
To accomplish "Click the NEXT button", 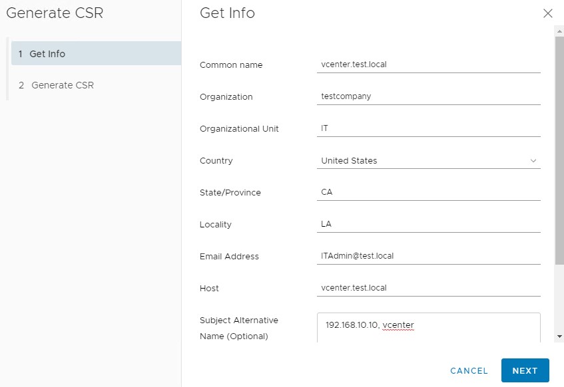I will coord(525,370).
